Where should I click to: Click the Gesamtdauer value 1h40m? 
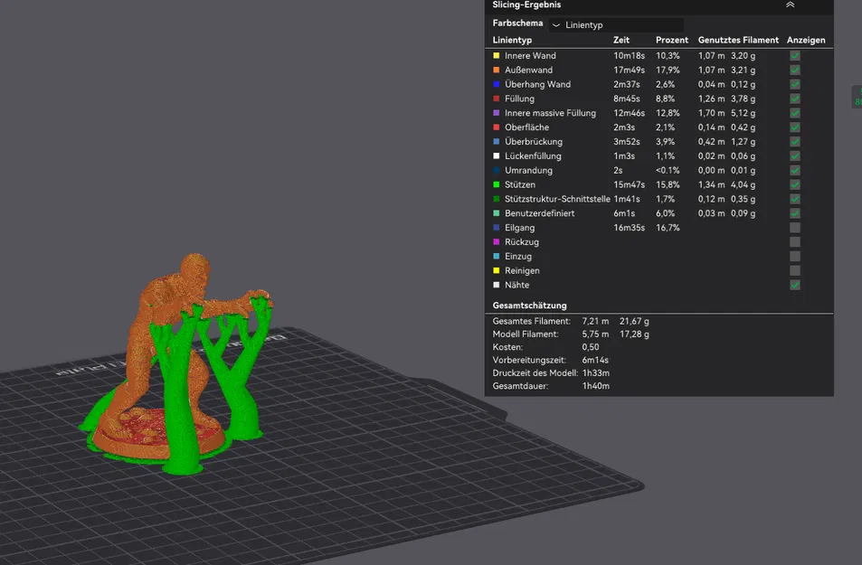point(595,386)
